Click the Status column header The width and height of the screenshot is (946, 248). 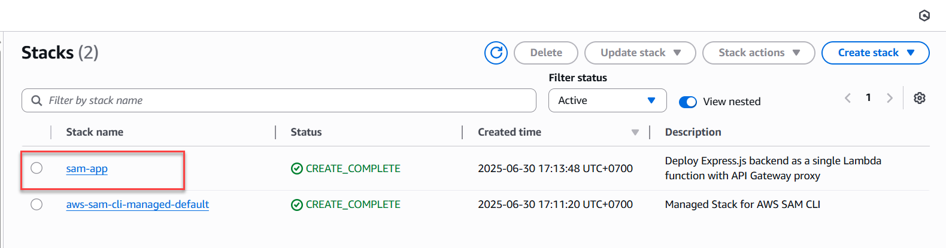click(x=306, y=132)
